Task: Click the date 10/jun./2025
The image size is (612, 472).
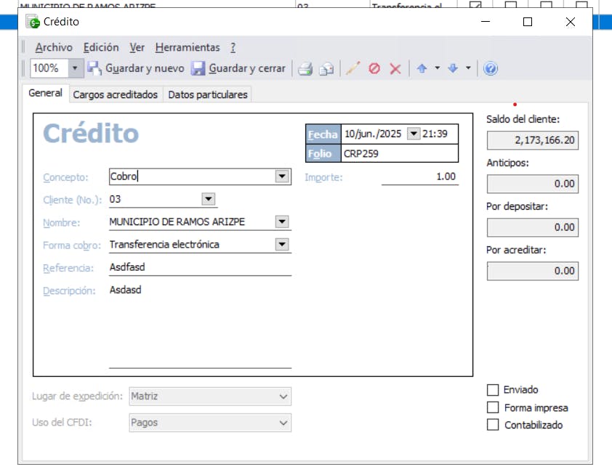Action: [x=373, y=134]
